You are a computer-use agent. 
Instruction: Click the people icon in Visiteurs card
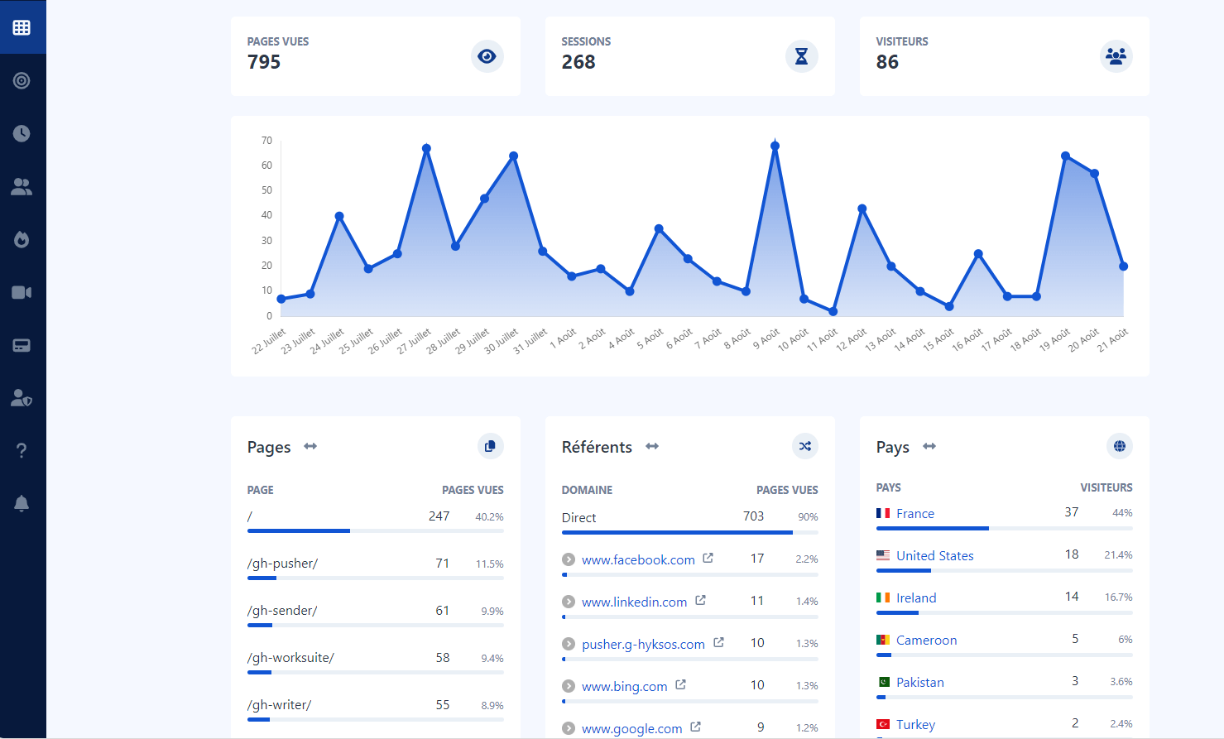pyautogui.click(x=1116, y=56)
